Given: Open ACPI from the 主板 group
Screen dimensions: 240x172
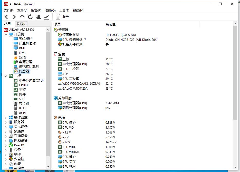Looking at the screenshot, I should [22, 113].
